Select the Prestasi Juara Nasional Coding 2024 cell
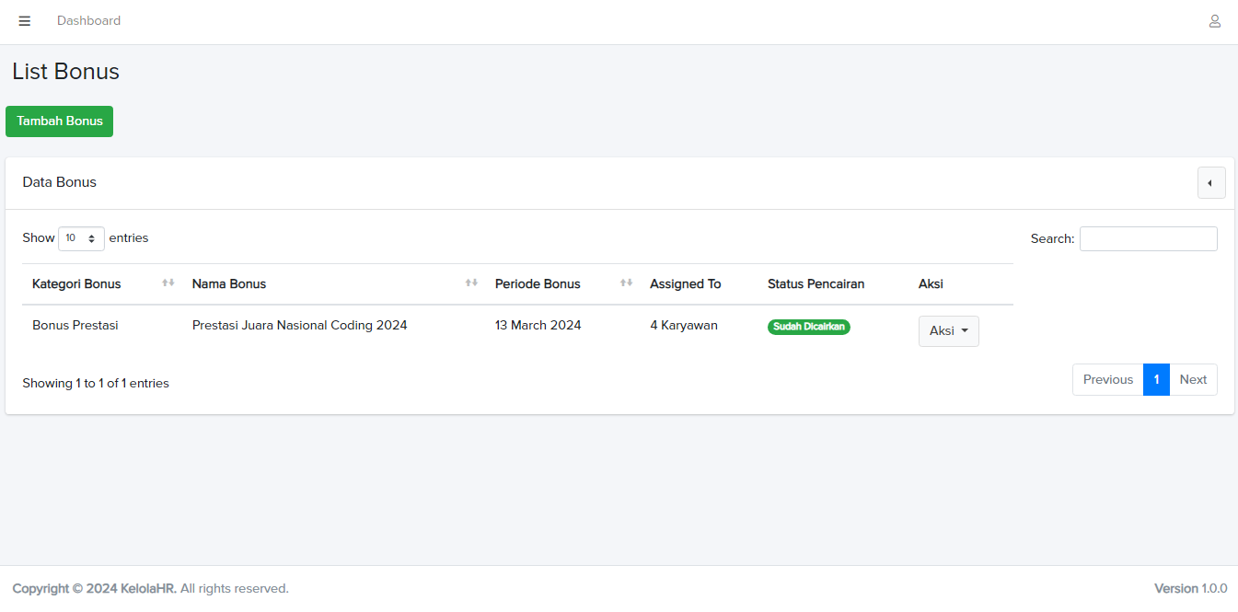The height and width of the screenshot is (612, 1238). point(299,326)
